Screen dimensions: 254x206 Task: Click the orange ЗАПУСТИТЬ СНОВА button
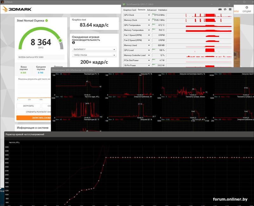34,118
